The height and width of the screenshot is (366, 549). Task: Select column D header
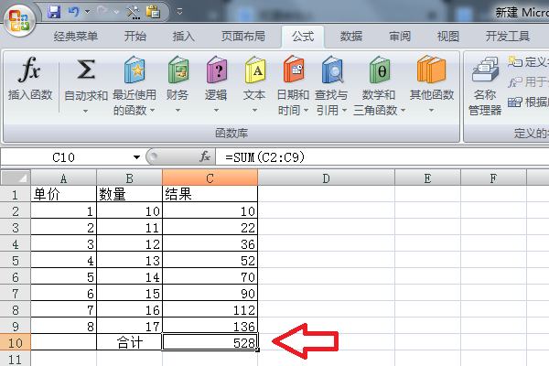click(x=326, y=178)
